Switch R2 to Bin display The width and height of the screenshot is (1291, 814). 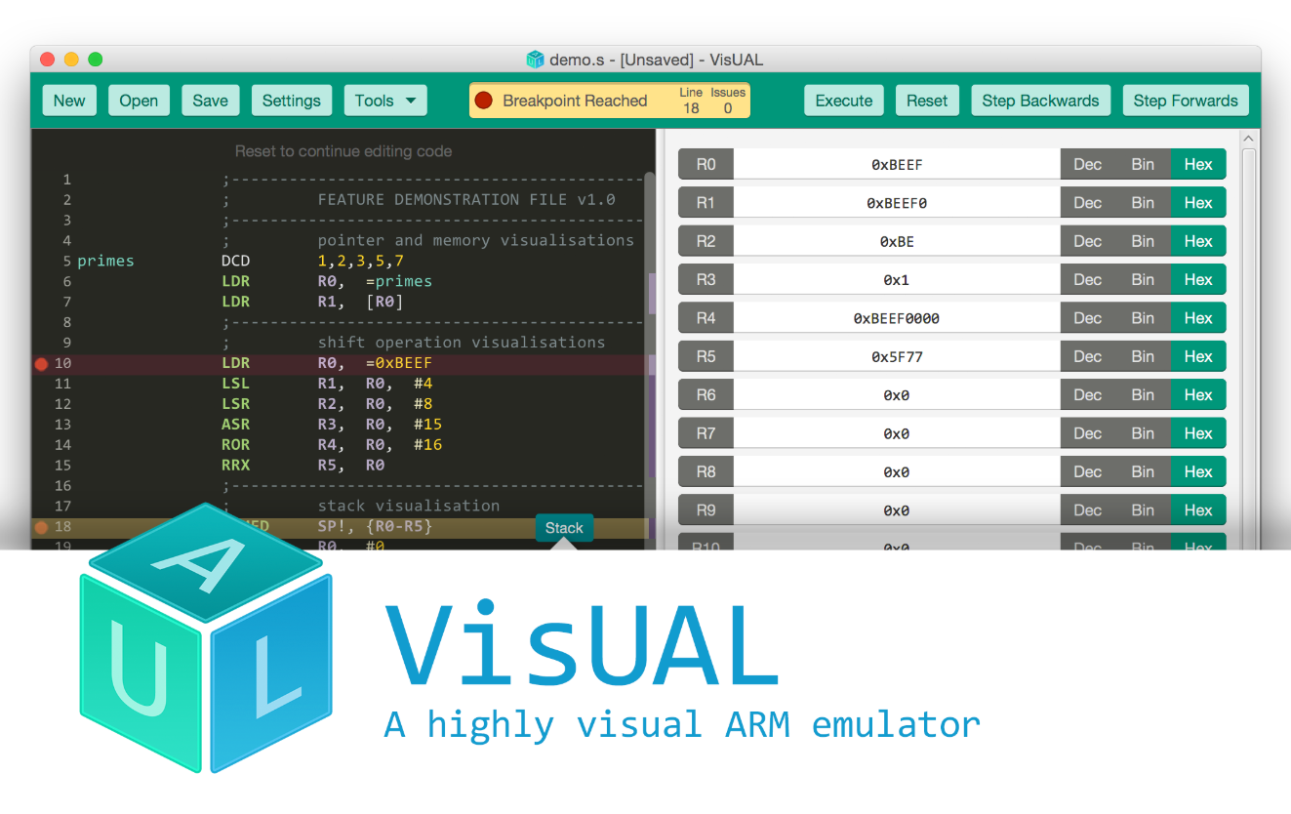pyautogui.click(x=1143, y=241)
